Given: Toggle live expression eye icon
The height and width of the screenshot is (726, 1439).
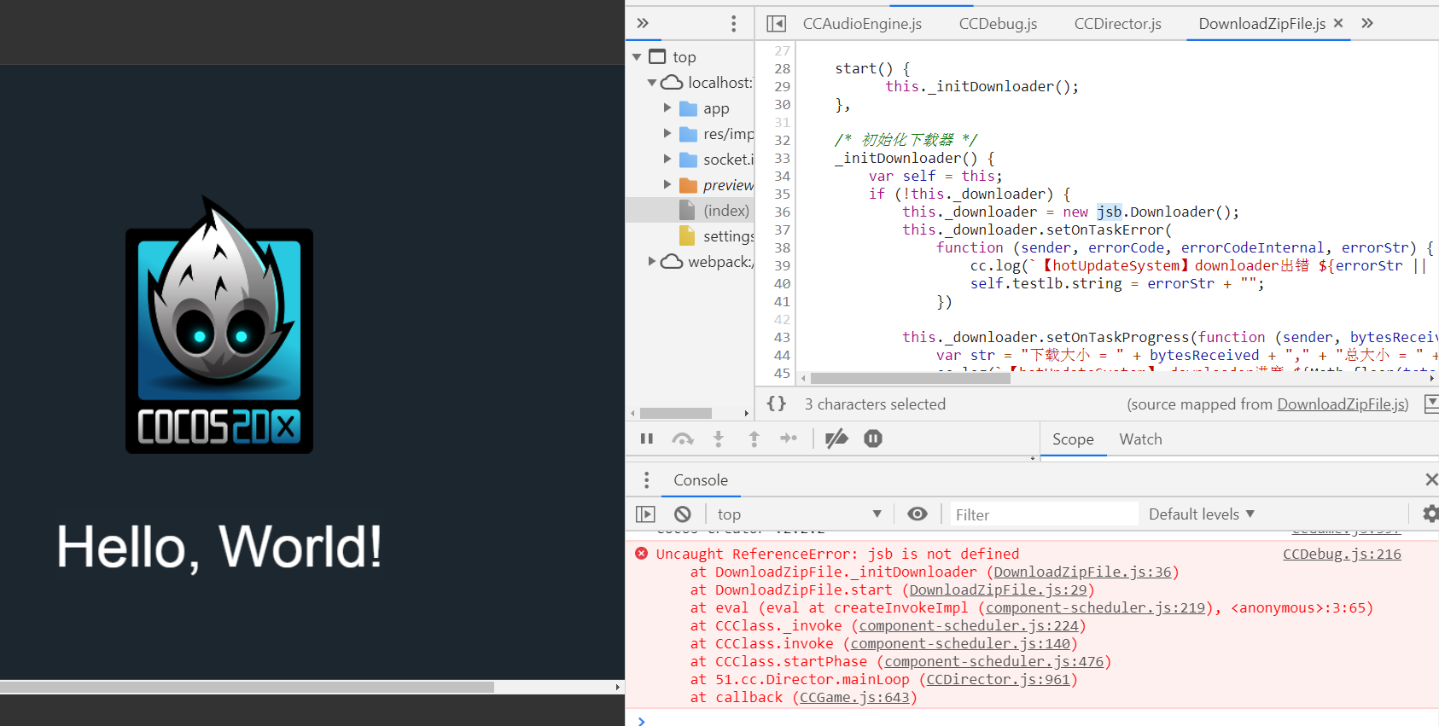Looking at the screenshot, I should [918, 514].
